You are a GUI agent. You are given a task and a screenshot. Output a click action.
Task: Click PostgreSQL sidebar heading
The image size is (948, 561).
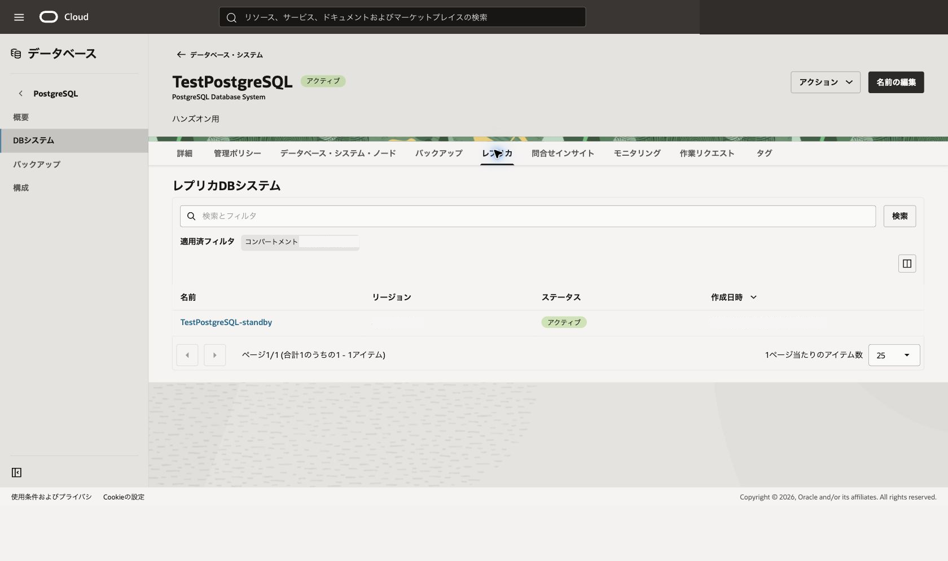coord(55,94)
